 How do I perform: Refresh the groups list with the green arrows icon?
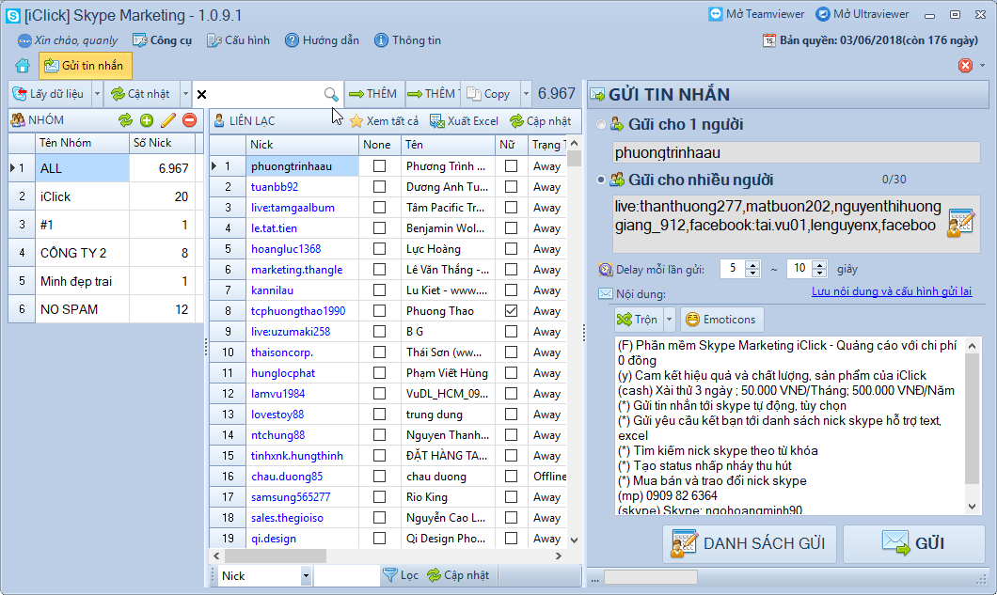click(125, 120)
